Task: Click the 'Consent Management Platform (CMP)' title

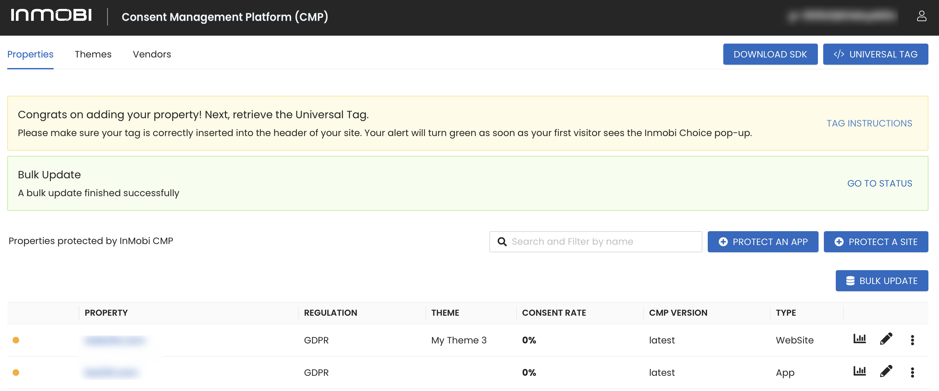Action: (x=225, y=17)
